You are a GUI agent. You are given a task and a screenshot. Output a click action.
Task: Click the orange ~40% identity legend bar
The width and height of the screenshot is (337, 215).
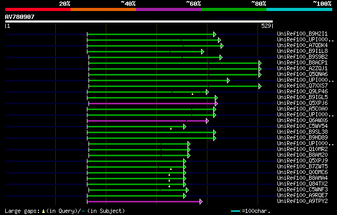tap(103, 9)
